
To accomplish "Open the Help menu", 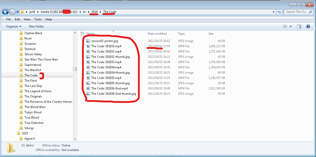I will point(49,19).
